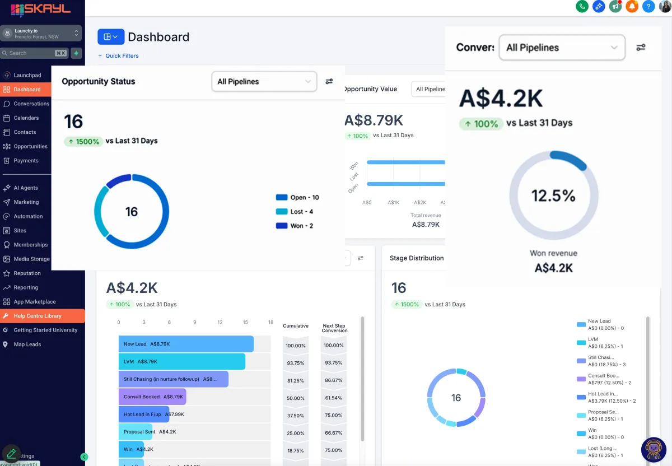Open Opportunity Status filter settings icon
The height and width of the screenshot is (466, 672).
[329, 81]
